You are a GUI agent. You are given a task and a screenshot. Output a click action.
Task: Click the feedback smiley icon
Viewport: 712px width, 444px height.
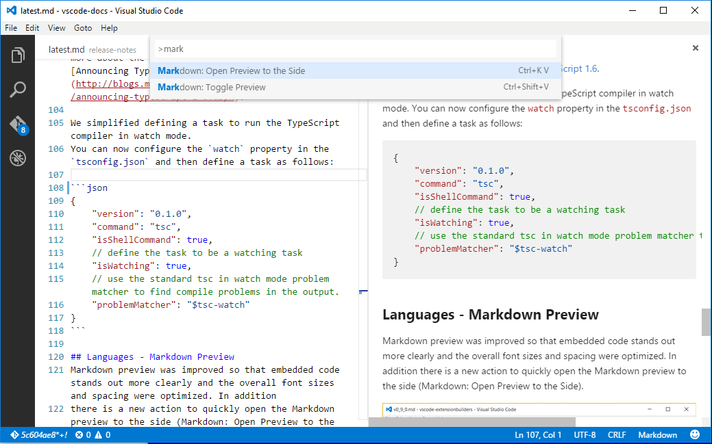pos(695,434)
